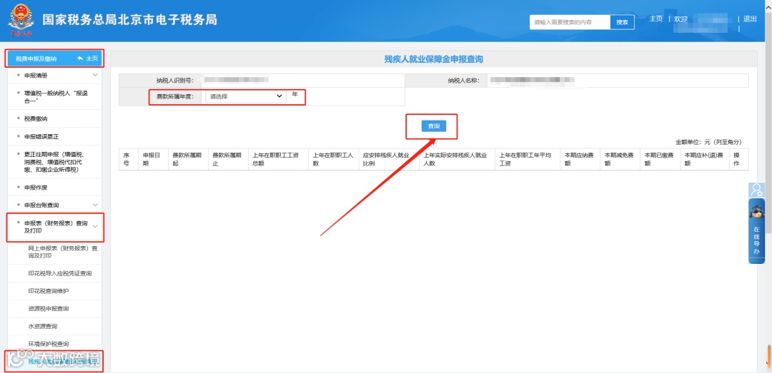Click the tax bureau emblem logo
The image size is (772, 373).
click(x=20, y=20)
